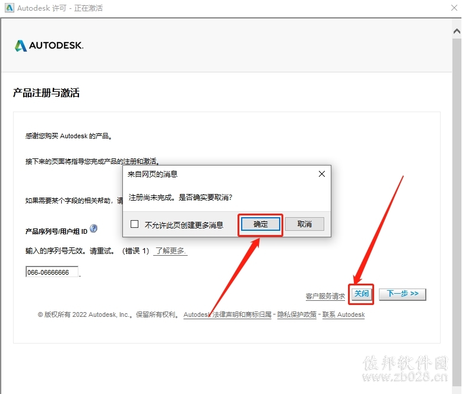Open Autodesk 法律声明和商标归属 link
The width and height of the screenshot is (462, 394).
(227, 315)
